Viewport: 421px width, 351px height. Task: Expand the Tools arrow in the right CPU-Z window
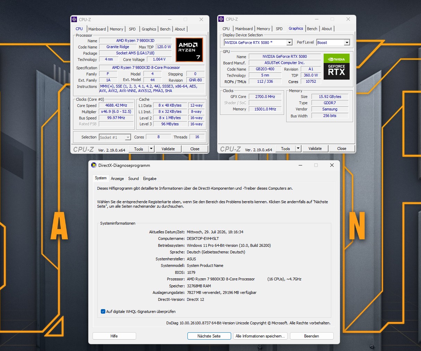click(298, 148)
